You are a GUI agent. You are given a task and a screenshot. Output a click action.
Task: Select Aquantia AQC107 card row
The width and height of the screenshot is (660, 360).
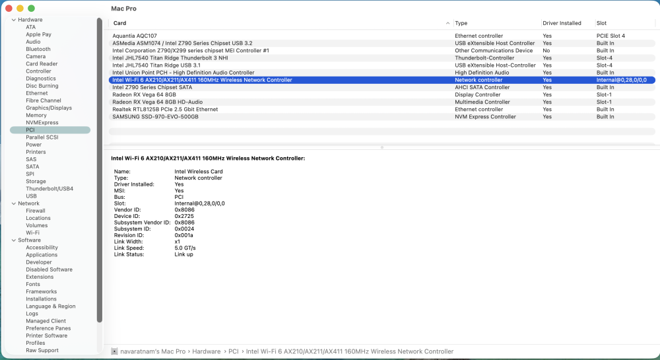point(381,36)
